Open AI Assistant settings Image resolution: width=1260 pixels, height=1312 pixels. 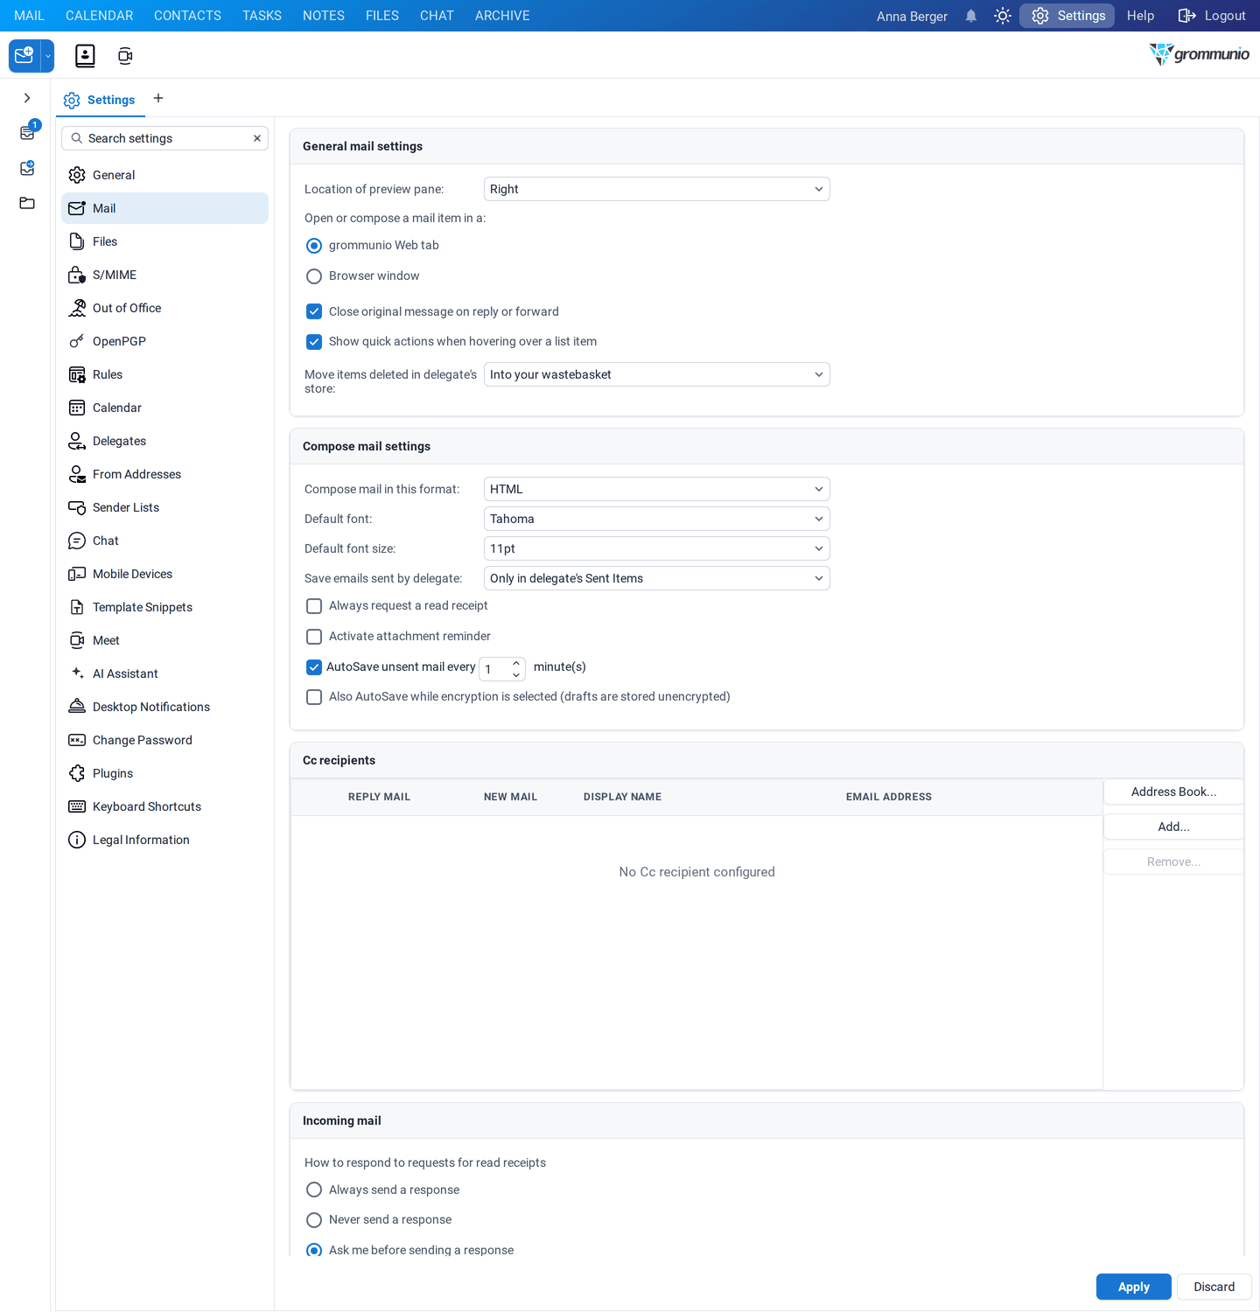pyautogui.click(x=164, y=673)
